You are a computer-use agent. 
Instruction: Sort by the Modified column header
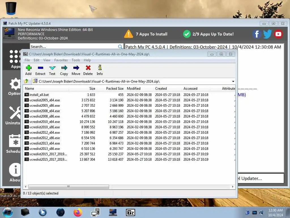139,89
